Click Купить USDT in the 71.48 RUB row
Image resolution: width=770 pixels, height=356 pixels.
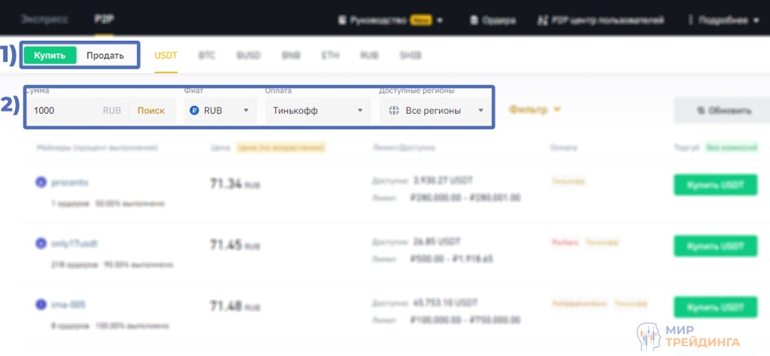tap(716, 307)
